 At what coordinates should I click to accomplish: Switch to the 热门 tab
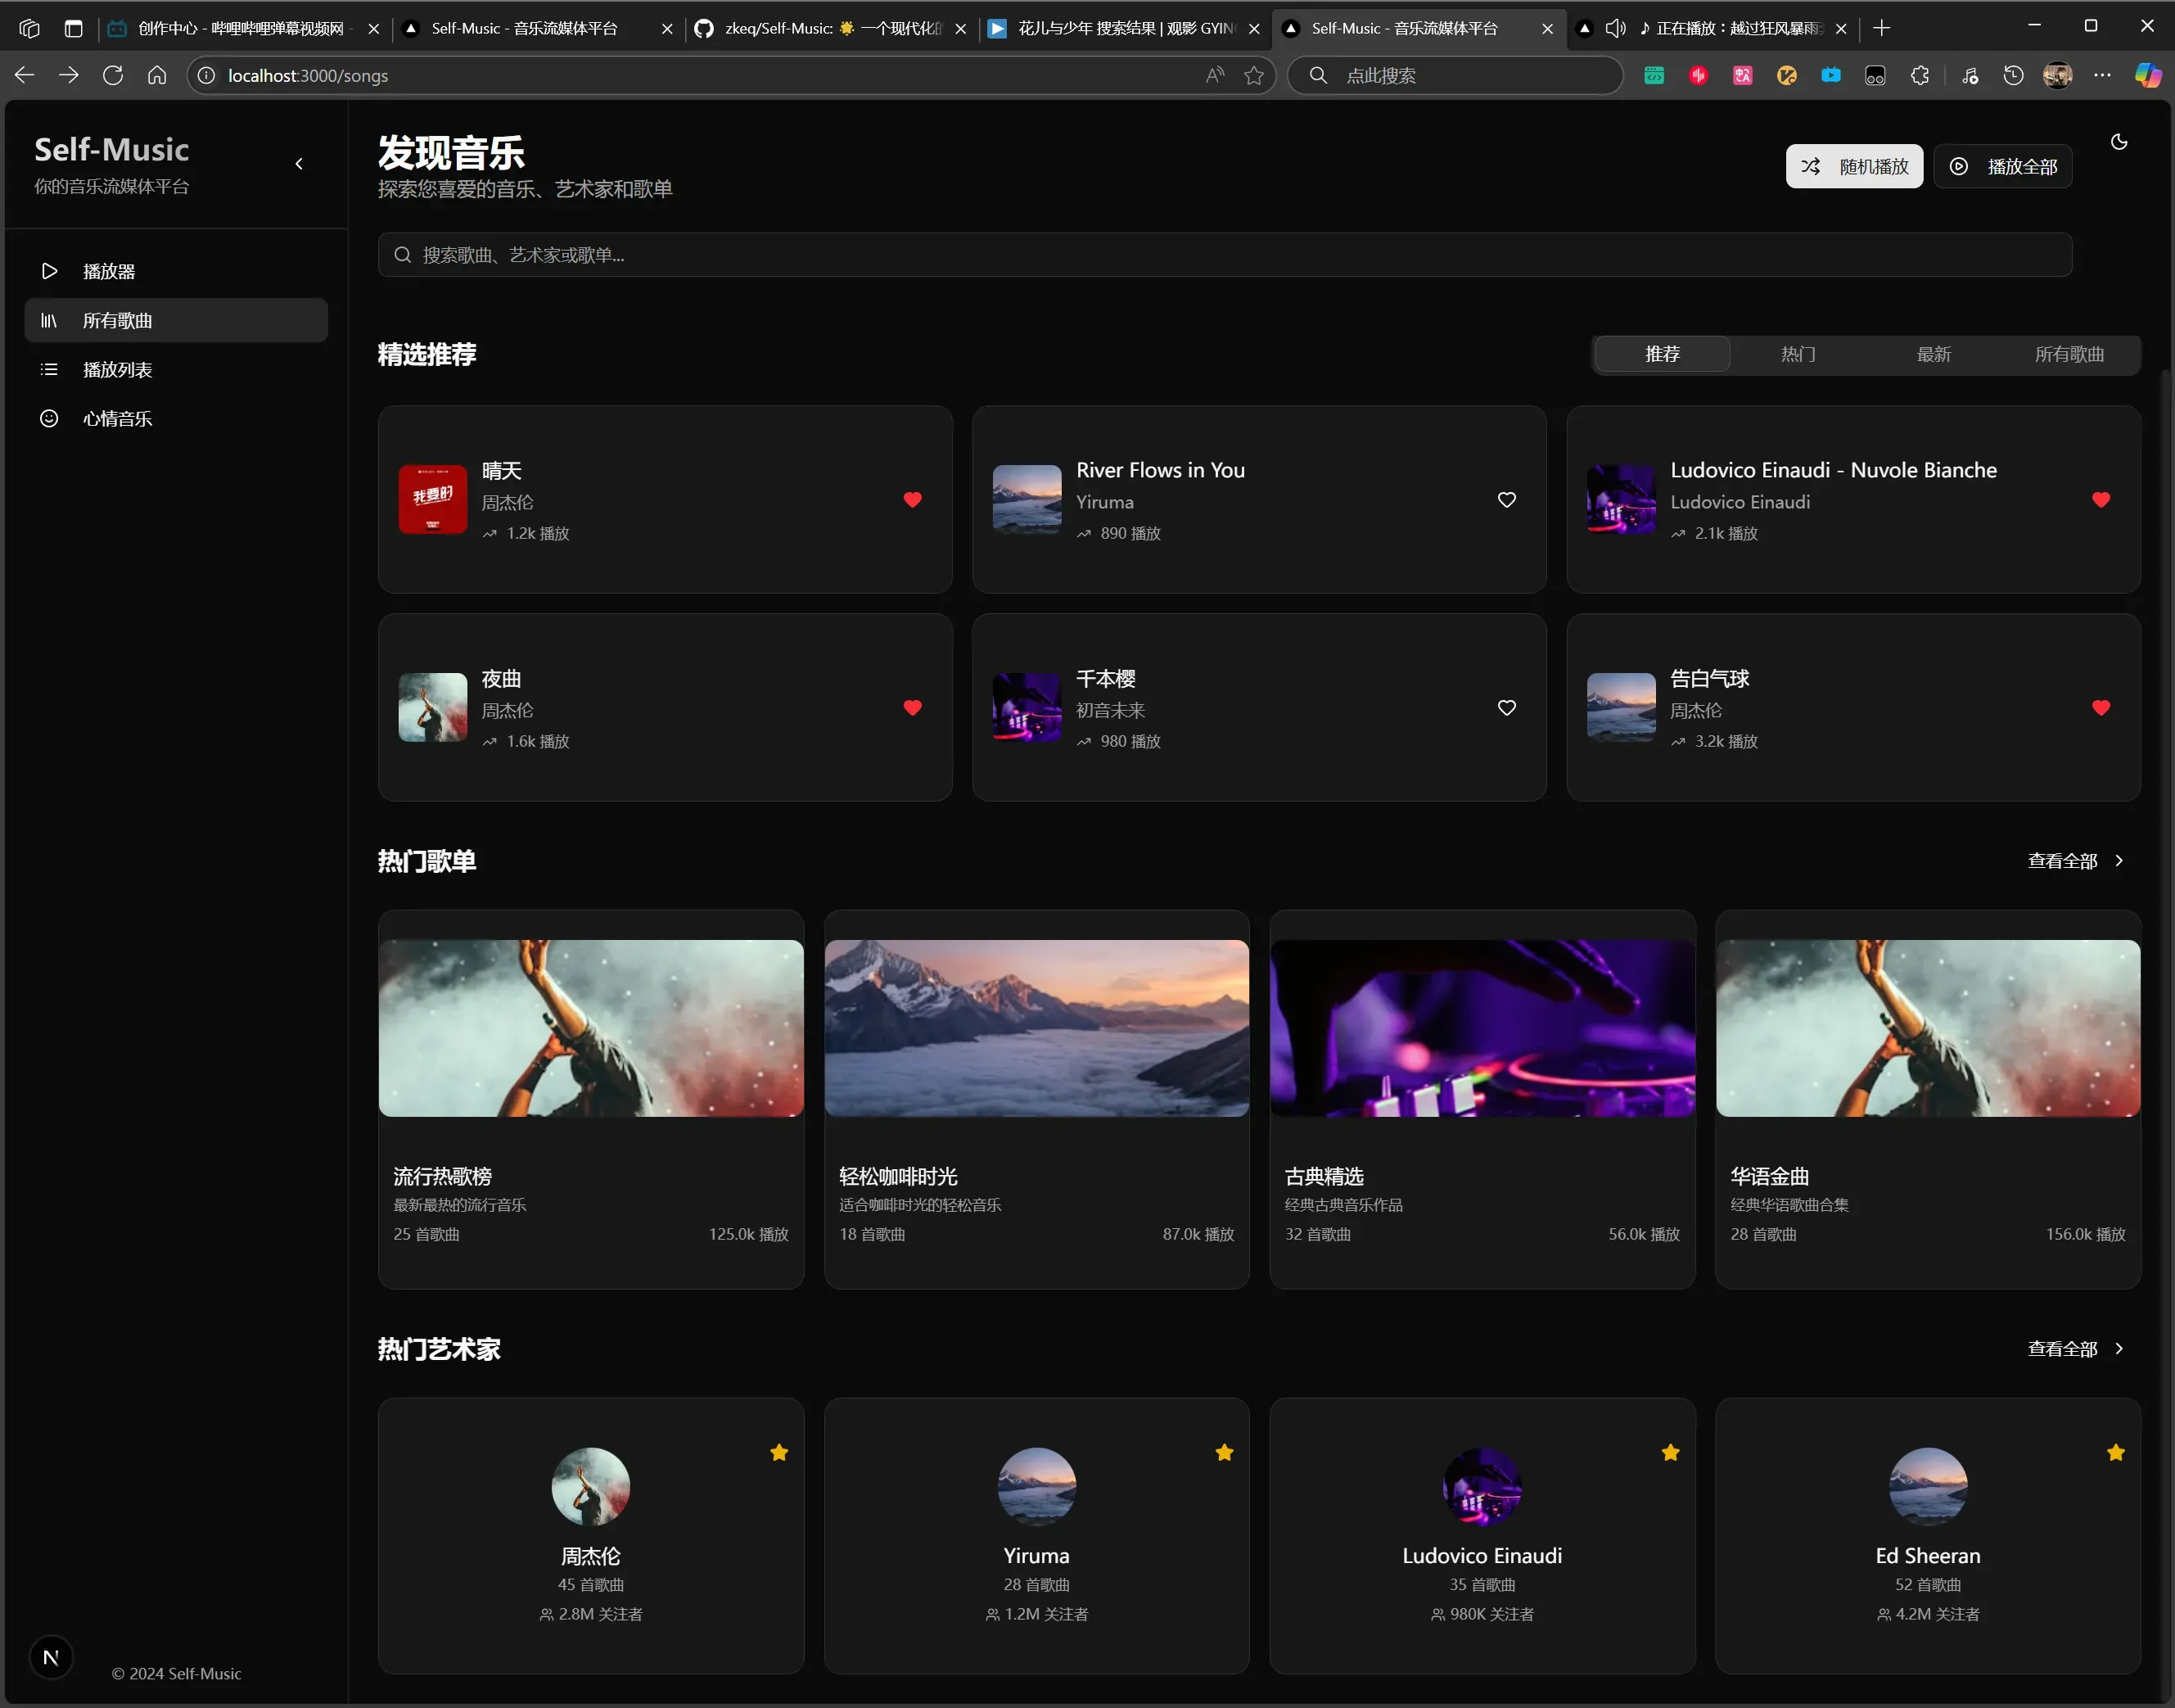1797,354
